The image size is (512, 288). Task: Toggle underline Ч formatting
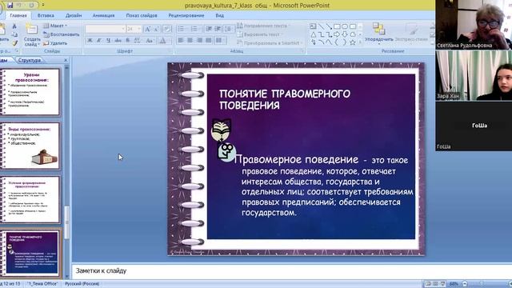pos(108,41)
